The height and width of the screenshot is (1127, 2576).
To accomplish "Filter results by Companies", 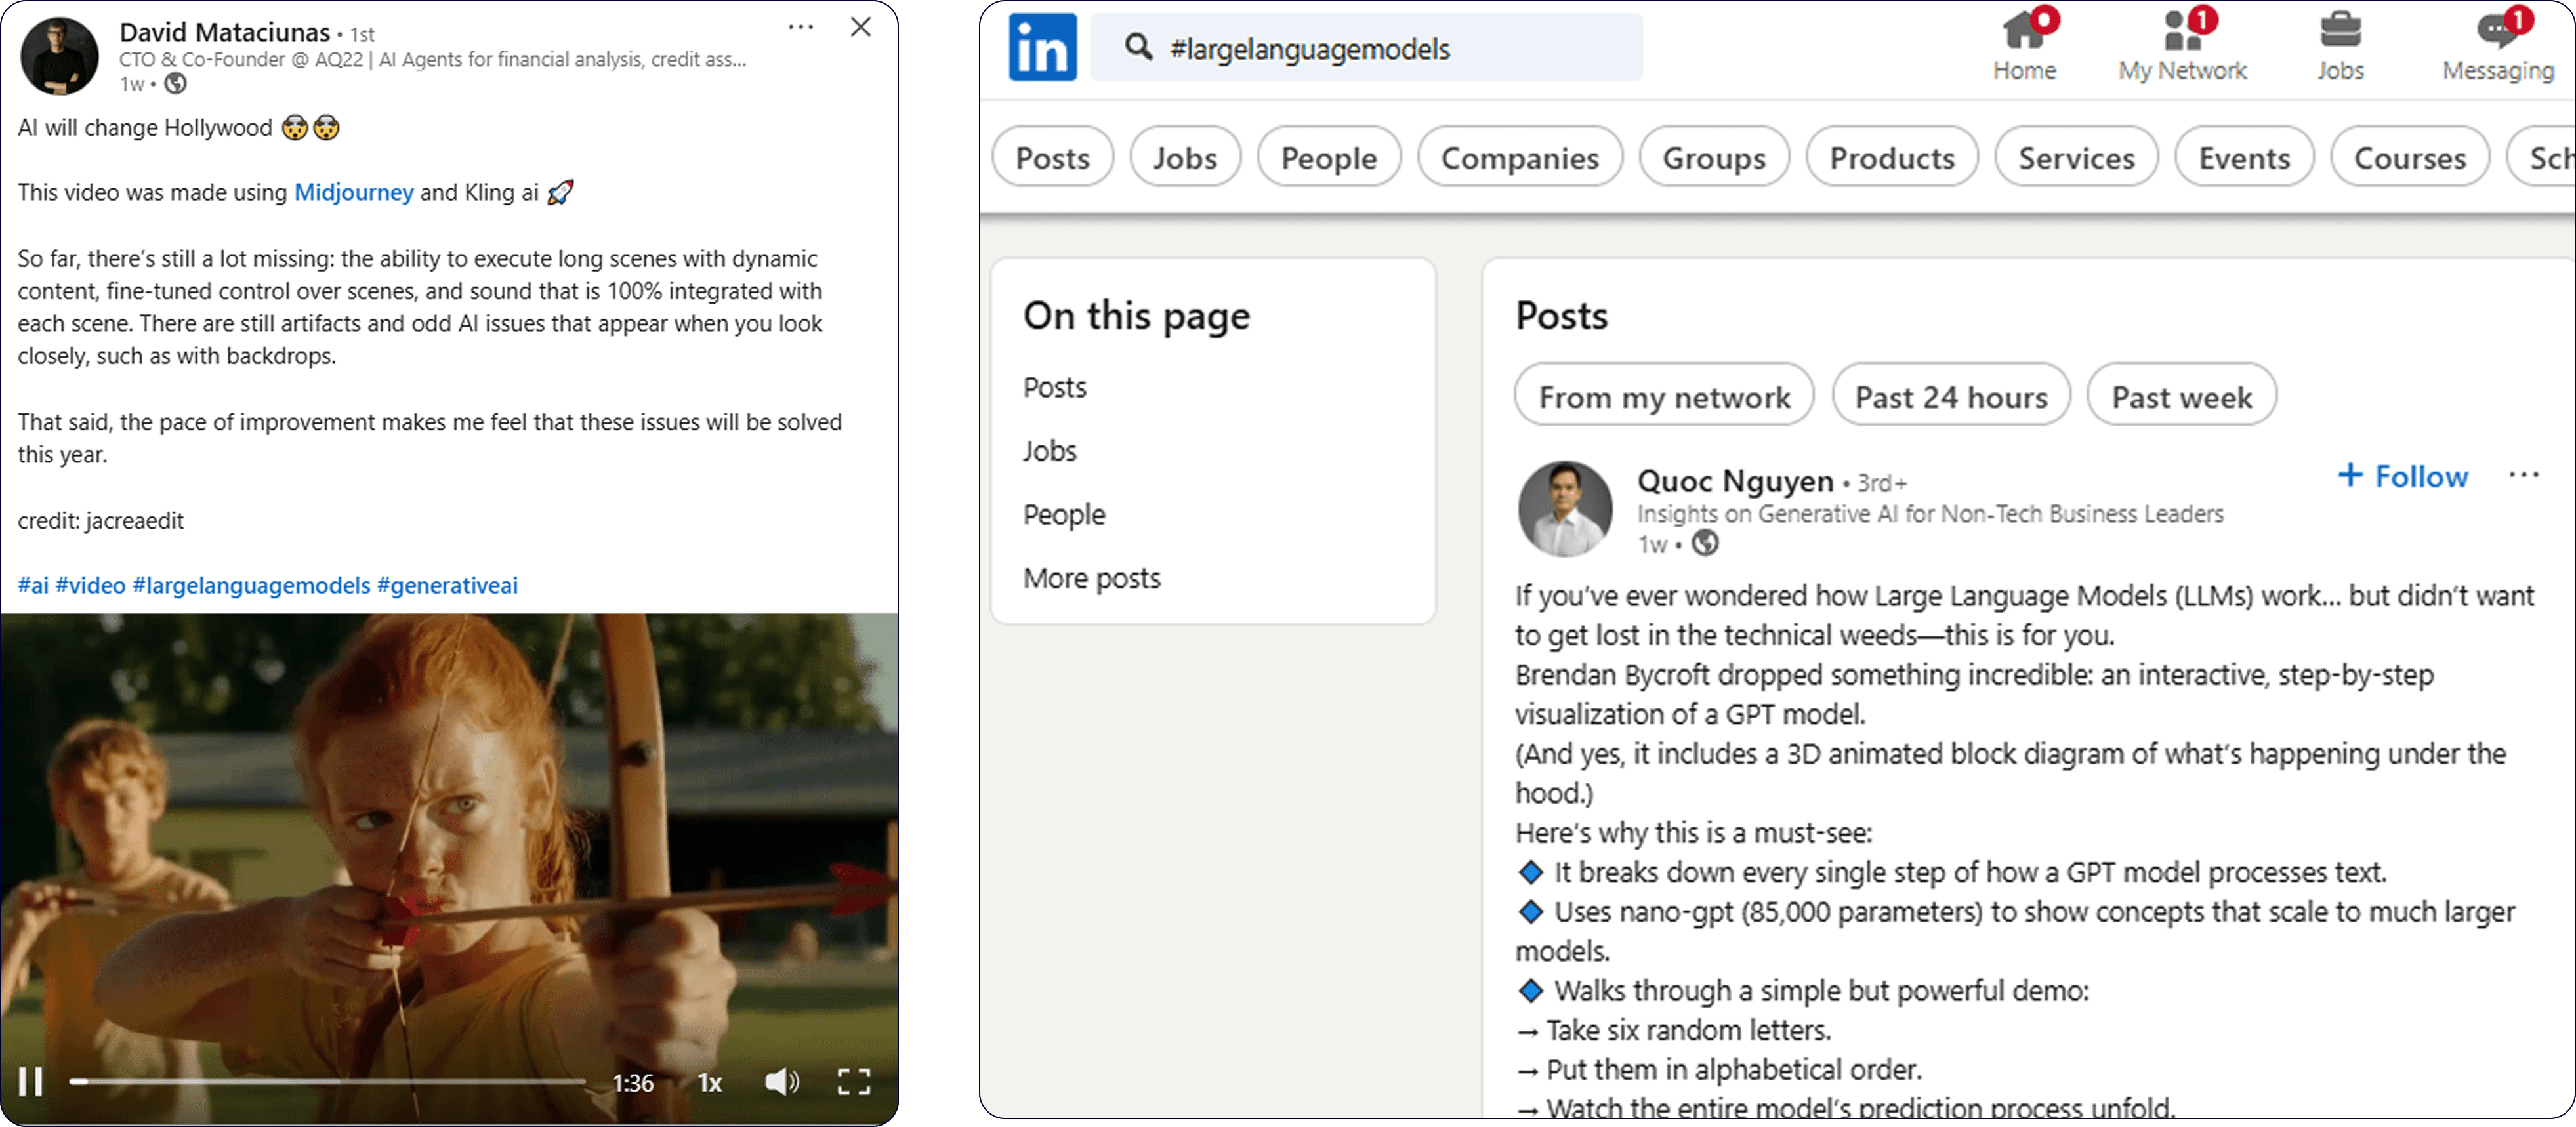I will [x=1520, y=157].
